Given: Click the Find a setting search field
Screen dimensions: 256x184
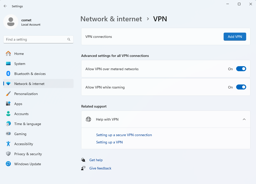Looking at the screenshot, I should pos(38,39).
